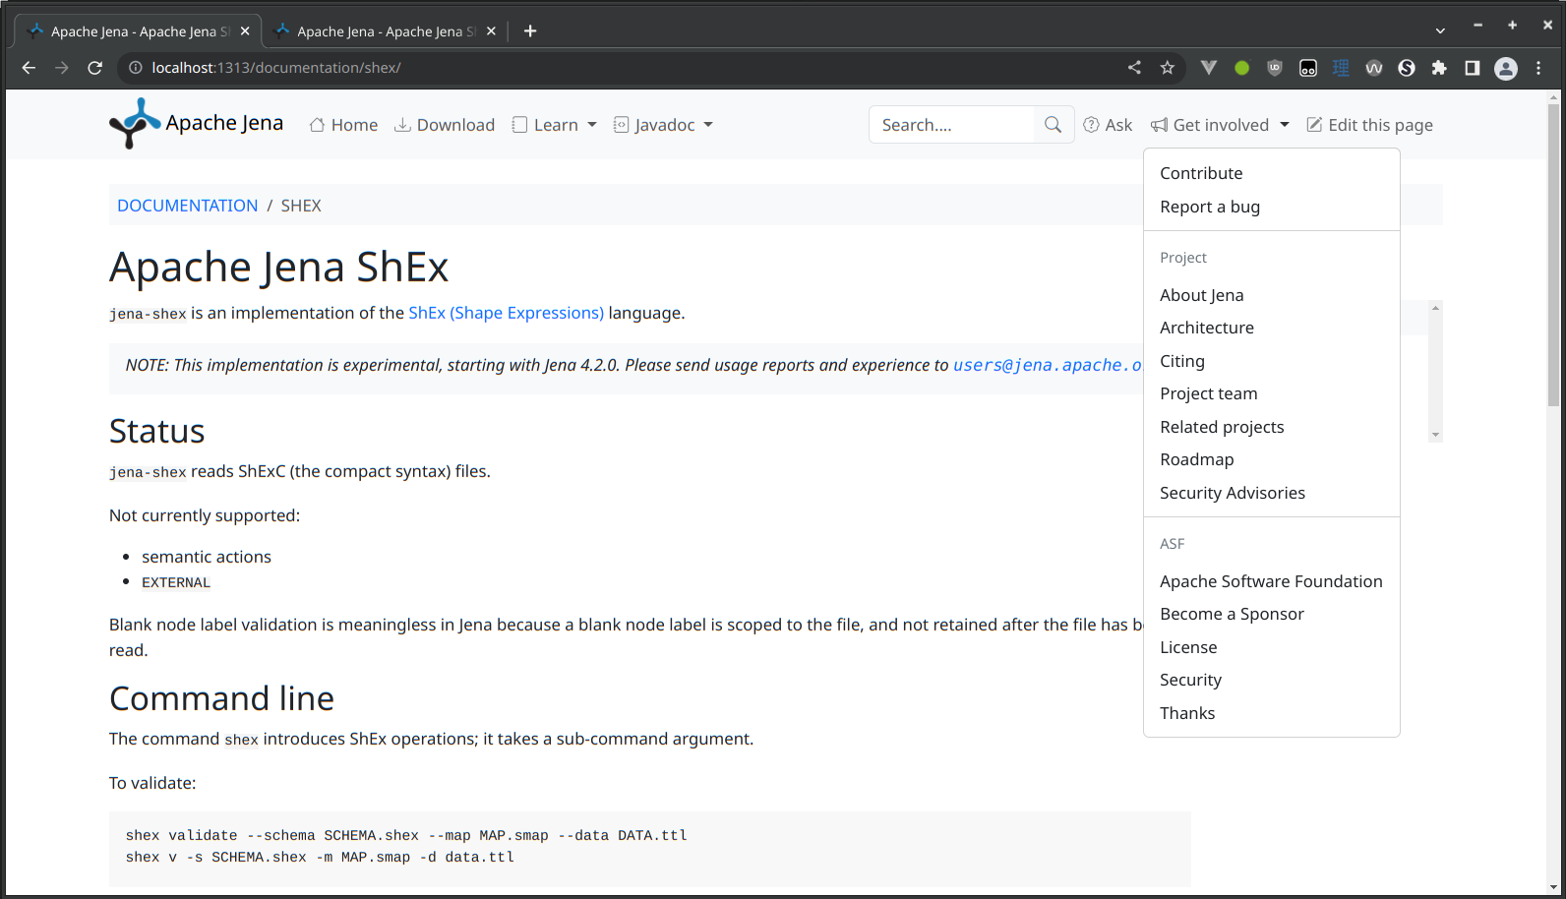The height and width of the screenshot is (899, 1566).
Task: Click the search magnifier button
Action: (x=1054, y=125)
